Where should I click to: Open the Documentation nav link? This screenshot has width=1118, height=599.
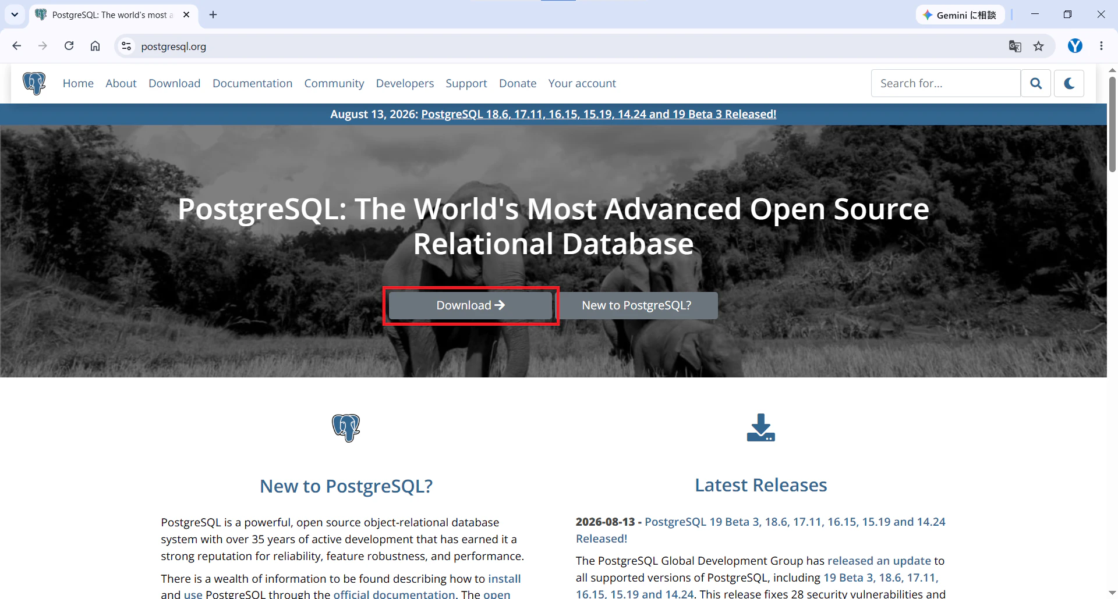253,83
